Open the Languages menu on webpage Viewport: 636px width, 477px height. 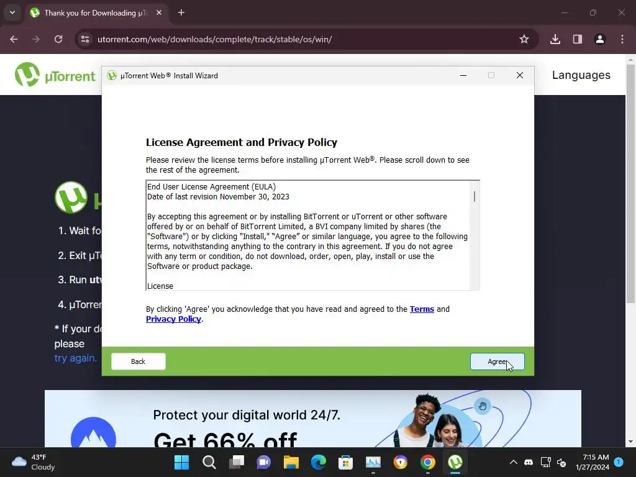click(x=581, y=75)
